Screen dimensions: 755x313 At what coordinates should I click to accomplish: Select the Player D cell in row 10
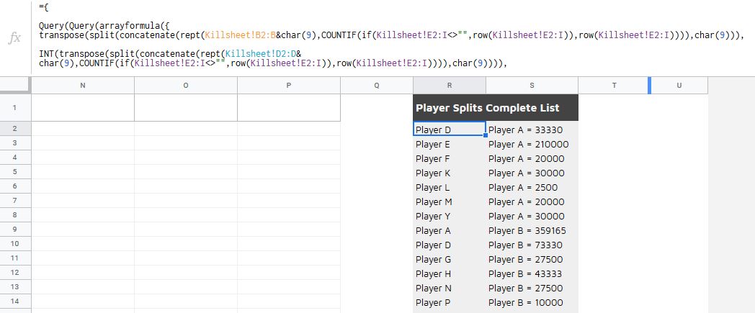click(x=450, y=244)
